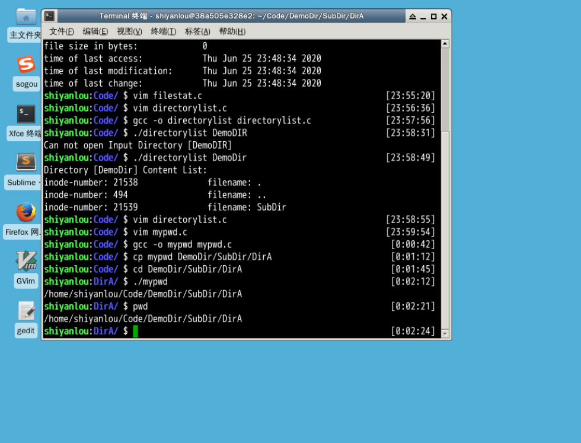The height and width of the screenshot is (443, 581).
Task: Open the 编辑(E) menu
Action: (95, 31)
